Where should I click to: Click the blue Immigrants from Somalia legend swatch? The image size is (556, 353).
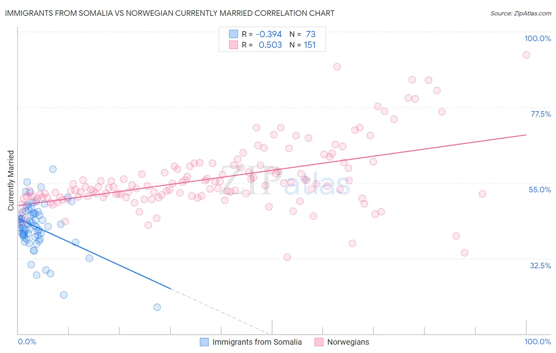click(204, 342)
